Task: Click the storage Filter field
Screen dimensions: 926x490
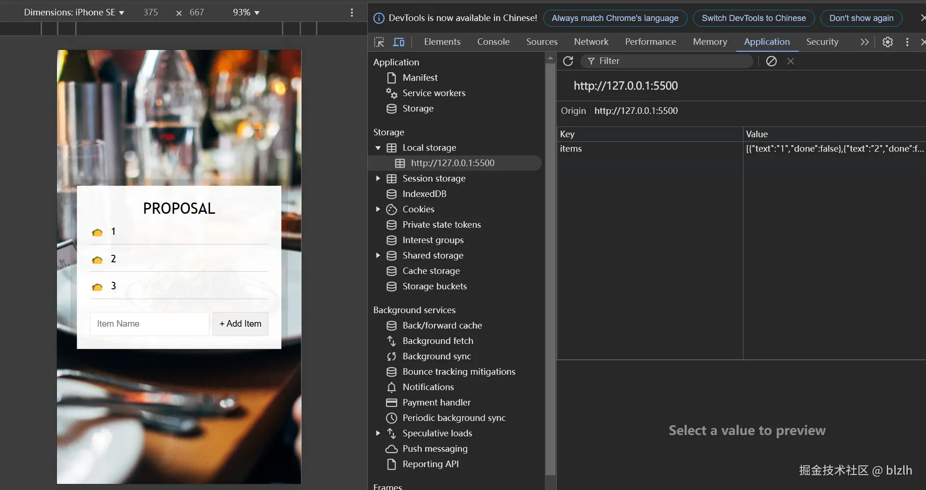Action: point(667,61)
